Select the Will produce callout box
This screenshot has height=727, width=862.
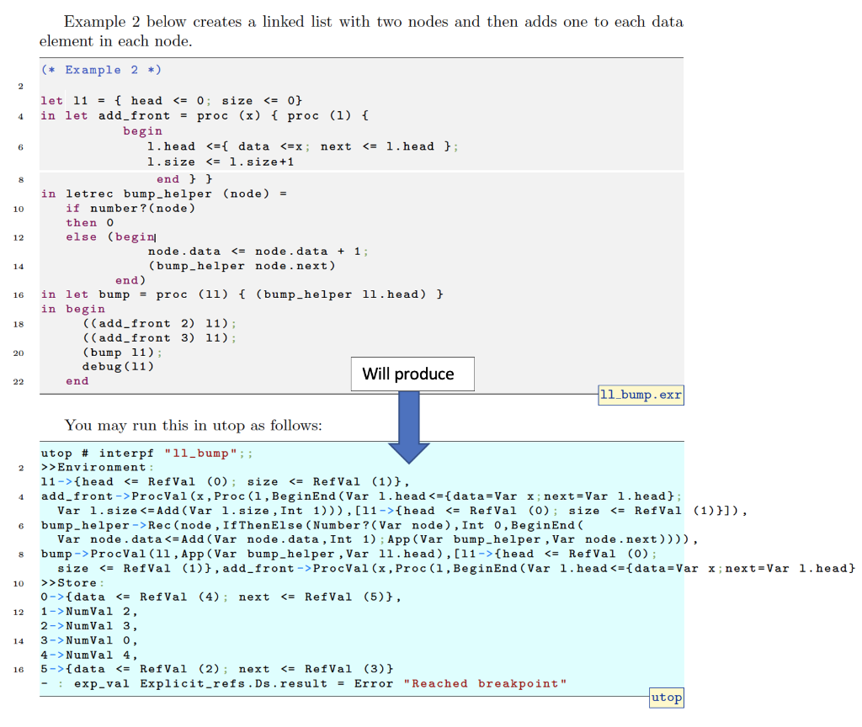pyautogui.click(x=412, y=374)
